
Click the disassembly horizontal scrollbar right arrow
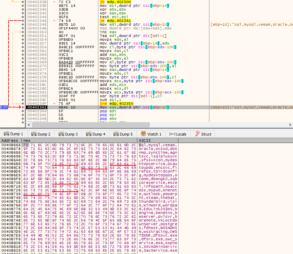click(290, 125)
